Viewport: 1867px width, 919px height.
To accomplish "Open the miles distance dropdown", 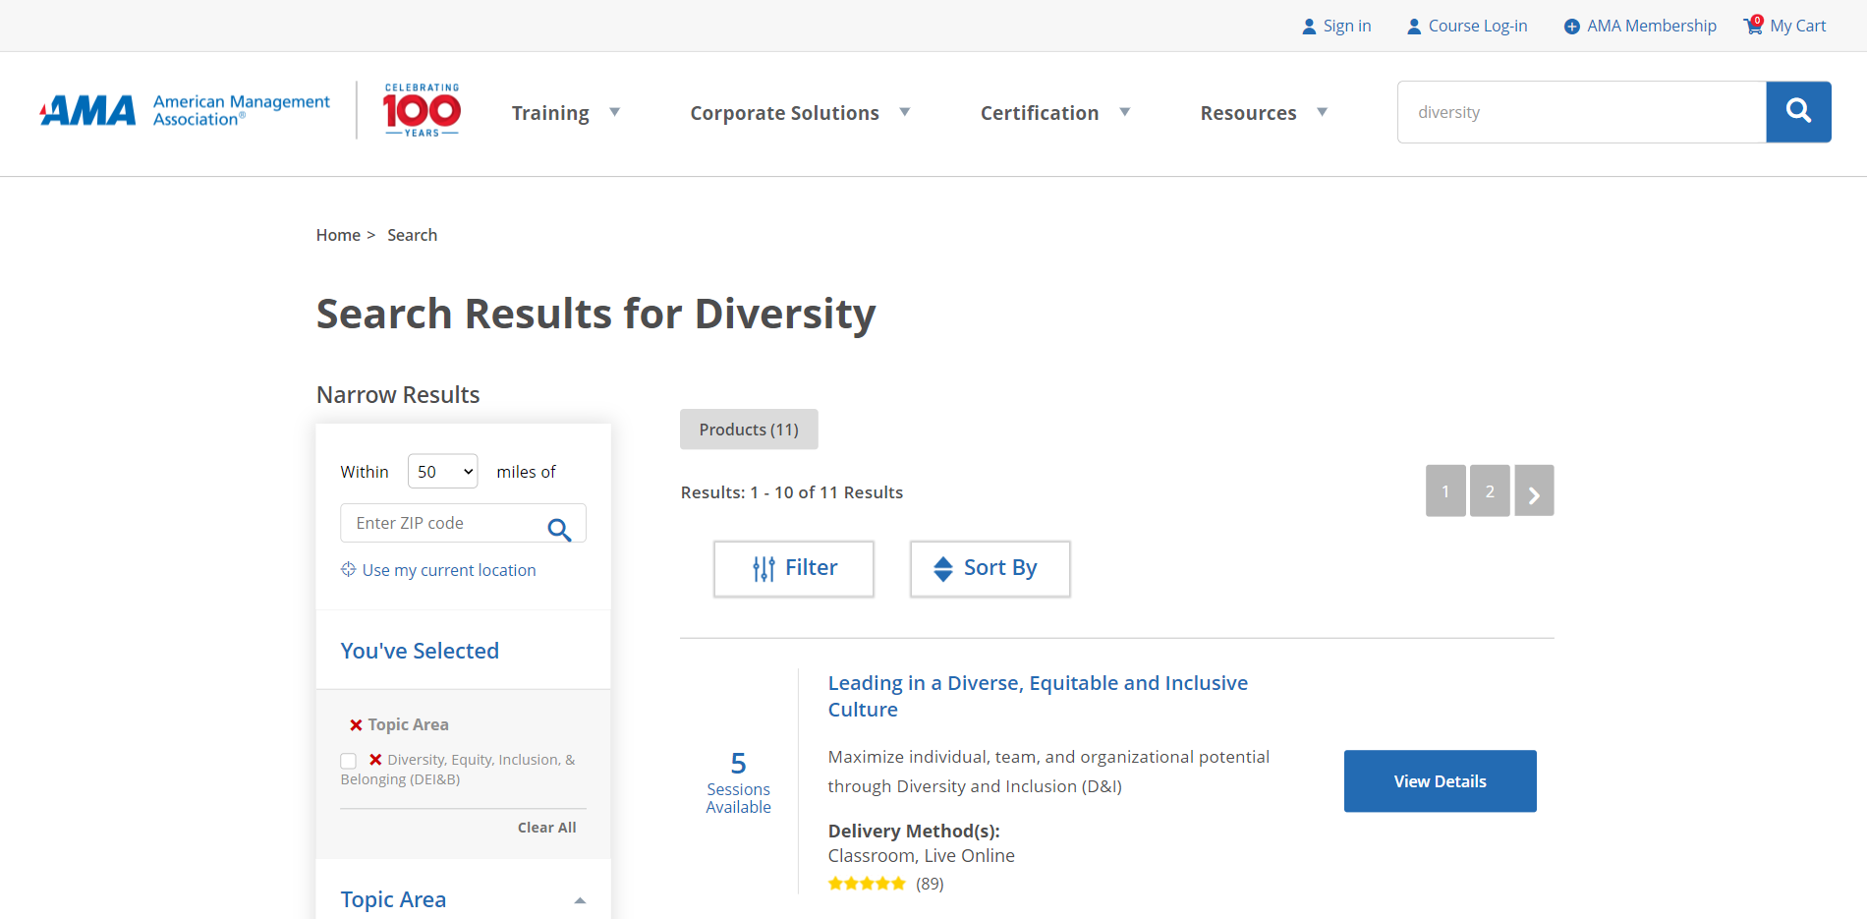I will tap(443, 472).
